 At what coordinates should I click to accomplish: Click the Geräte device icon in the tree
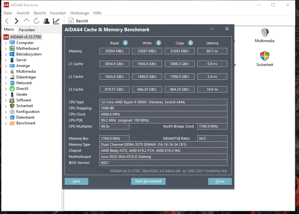coord(12,94)
